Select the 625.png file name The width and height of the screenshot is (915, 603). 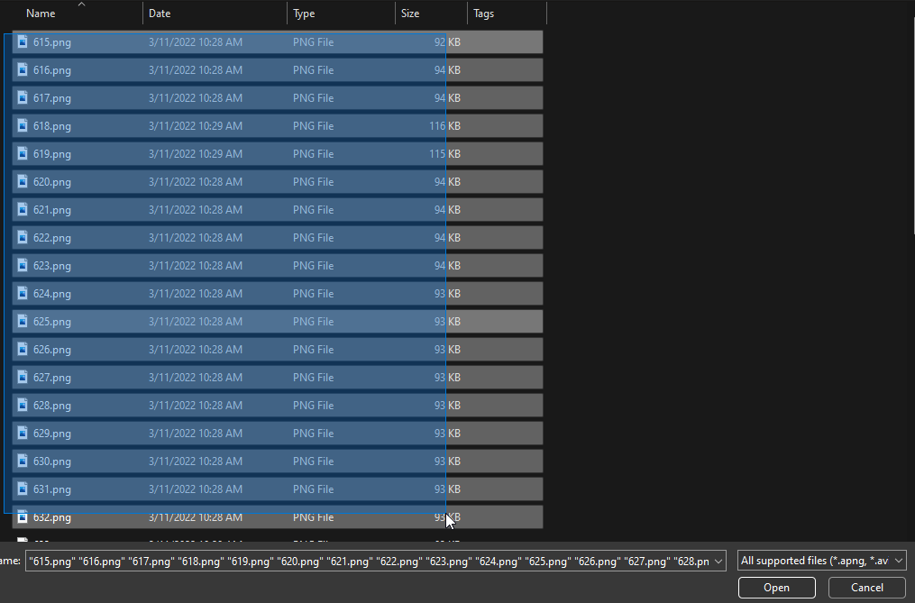[x=52, y=322]
